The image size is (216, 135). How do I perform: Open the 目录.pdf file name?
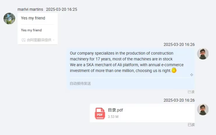point(115,110)
